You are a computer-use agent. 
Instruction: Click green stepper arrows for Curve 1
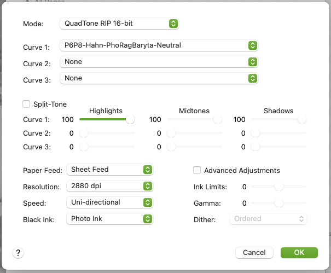pos(252,45)
